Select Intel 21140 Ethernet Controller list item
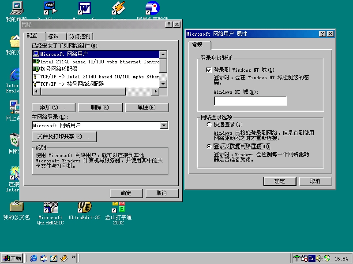Image resolution: width=353 pixels, height=264 pixels. 96,62
